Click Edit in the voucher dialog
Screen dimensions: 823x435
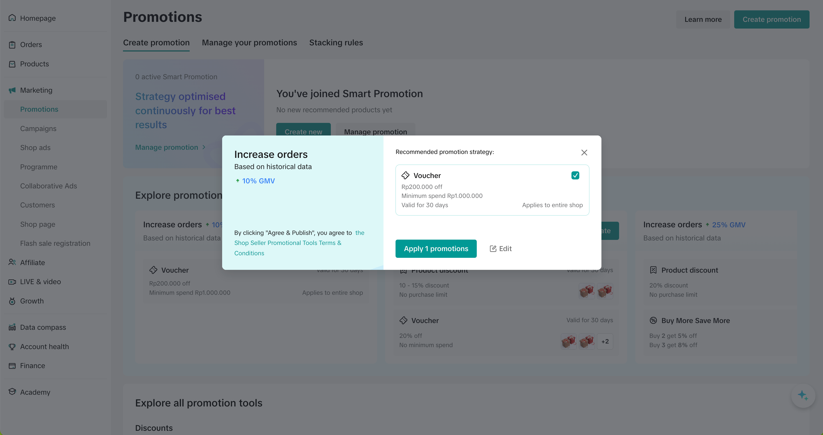pyautogui.click(x=501, y=249)
